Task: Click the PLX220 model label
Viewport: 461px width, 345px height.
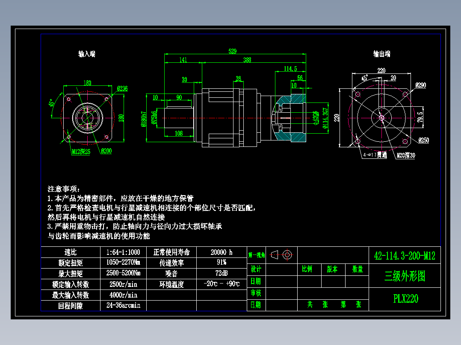Action: coord(406,298)
